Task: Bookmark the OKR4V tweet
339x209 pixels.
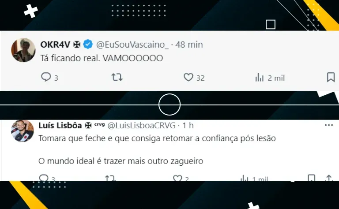Action: [x=331, y=77]
